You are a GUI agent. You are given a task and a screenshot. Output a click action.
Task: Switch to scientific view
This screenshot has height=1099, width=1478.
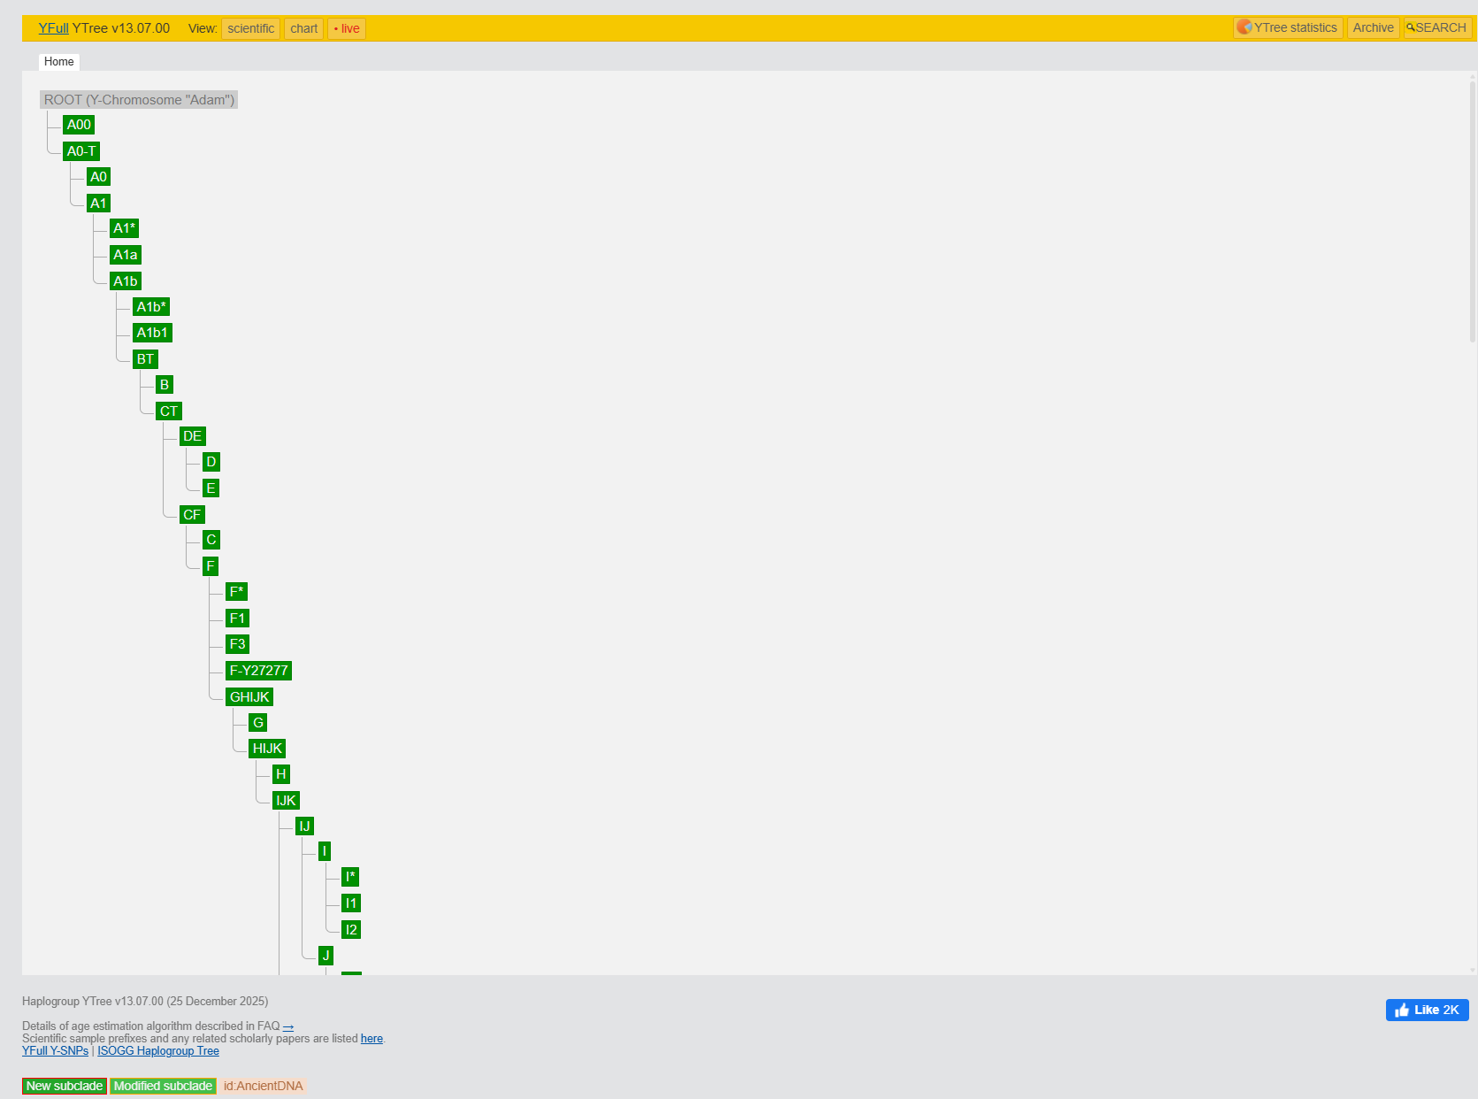250,29
